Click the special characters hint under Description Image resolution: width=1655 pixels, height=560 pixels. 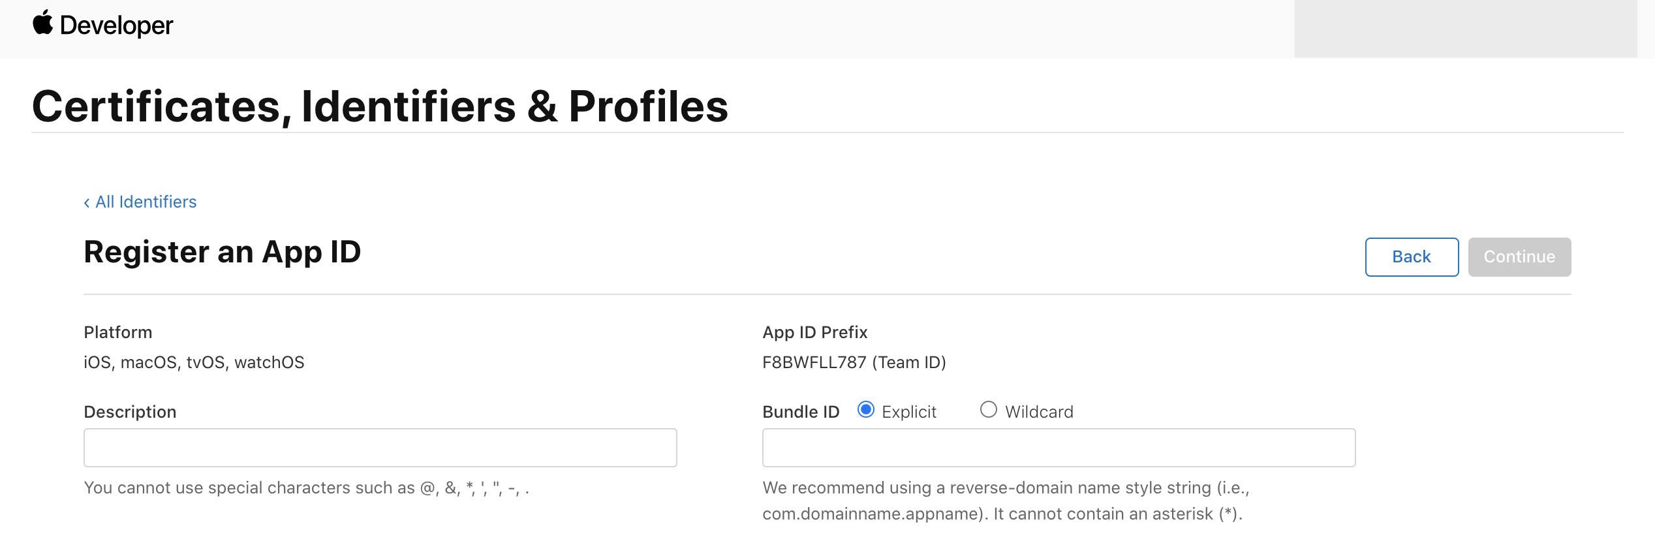(x=306, y=488)
